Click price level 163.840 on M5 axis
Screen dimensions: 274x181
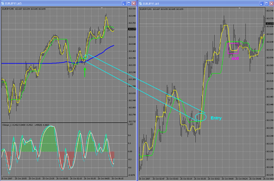coord(132,16)
